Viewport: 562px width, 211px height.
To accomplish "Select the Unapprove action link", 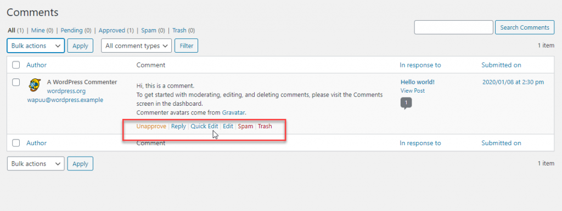I will (151, 126).
